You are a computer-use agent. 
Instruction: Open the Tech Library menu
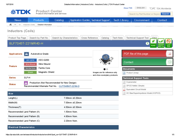[x=121, y=20]
